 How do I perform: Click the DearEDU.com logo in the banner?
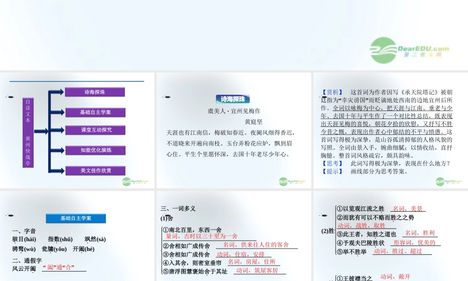[409, 50]
